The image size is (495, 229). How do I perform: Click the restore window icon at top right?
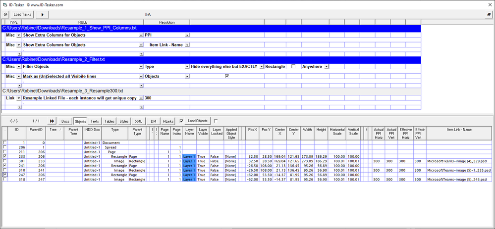[x=489, y=15]
